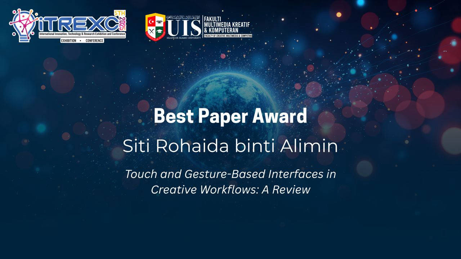Click the Selangor Islamic University caption
461x259 pixels.
[184, 37]
